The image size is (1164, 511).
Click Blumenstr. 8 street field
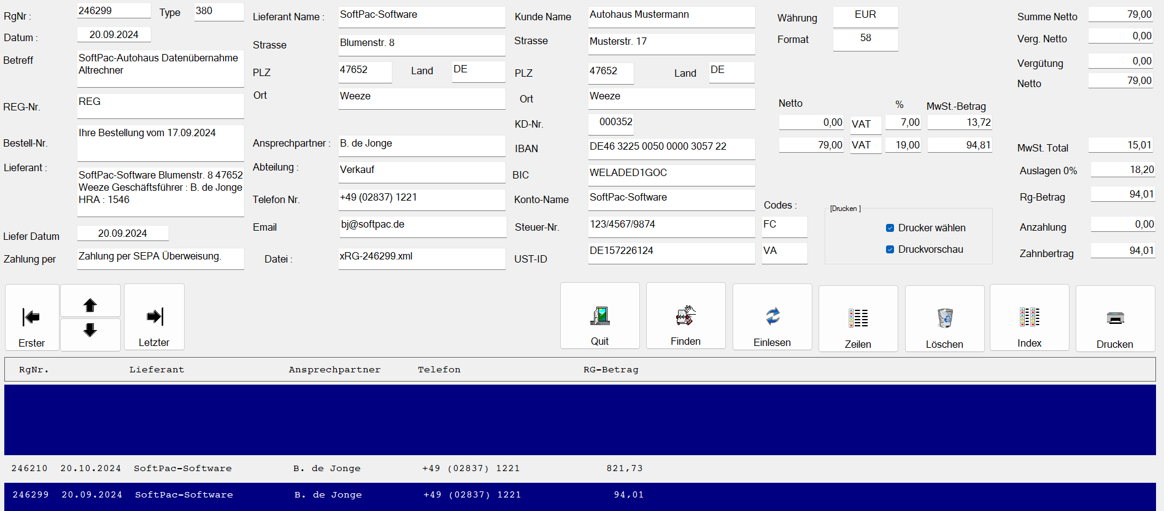click(x=422, y=45)
